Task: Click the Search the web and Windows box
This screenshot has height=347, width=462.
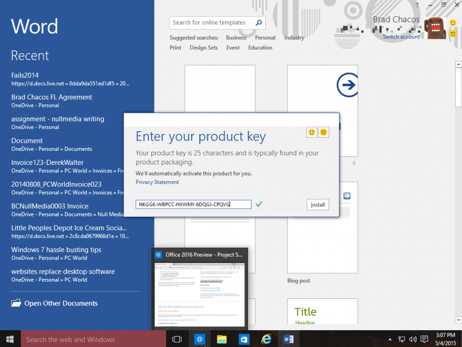Action: [93, 340]
